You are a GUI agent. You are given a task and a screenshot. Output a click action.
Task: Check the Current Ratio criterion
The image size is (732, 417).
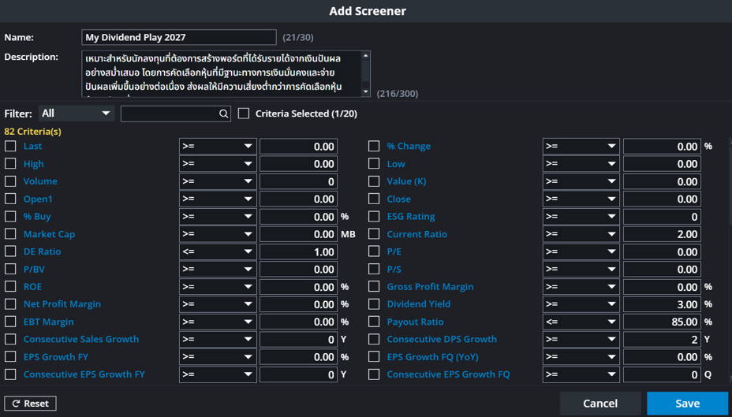[374, 234]
